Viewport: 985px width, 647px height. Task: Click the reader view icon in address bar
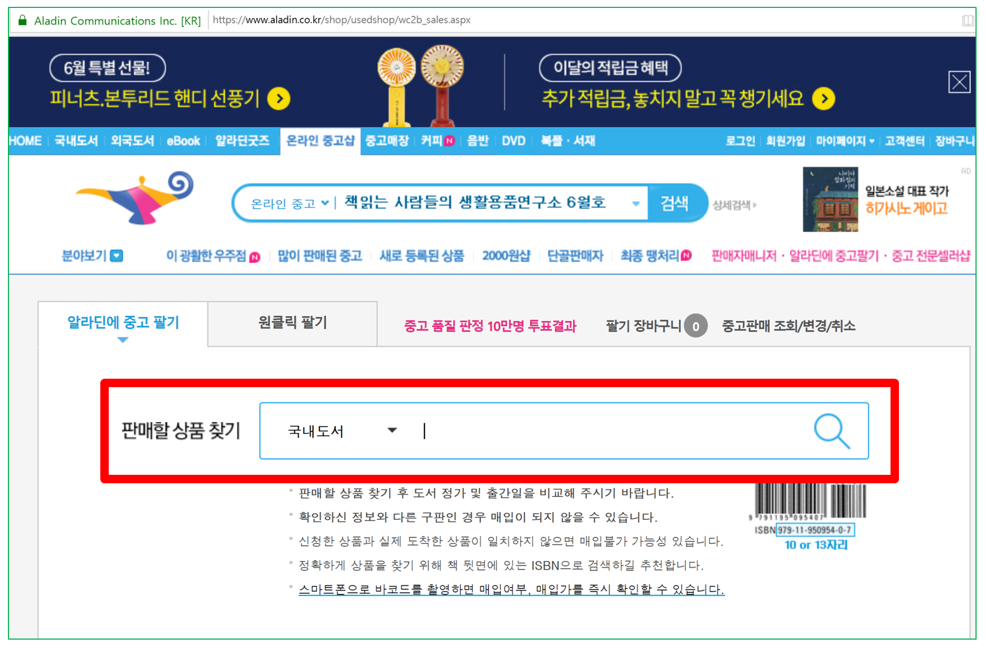[967, 21]
